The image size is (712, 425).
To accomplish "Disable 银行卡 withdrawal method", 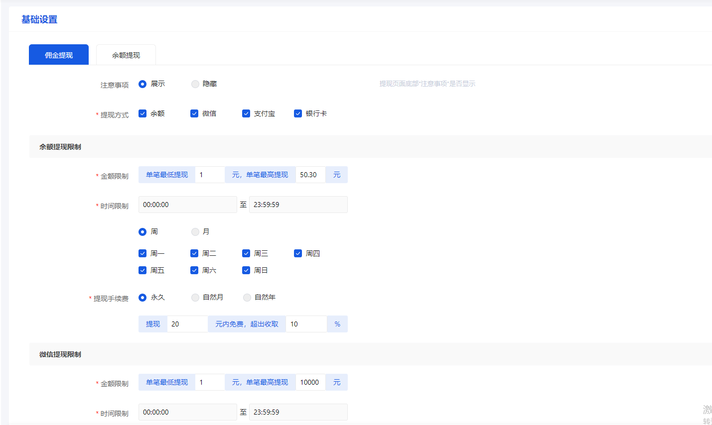I will [x=298, y=113].
